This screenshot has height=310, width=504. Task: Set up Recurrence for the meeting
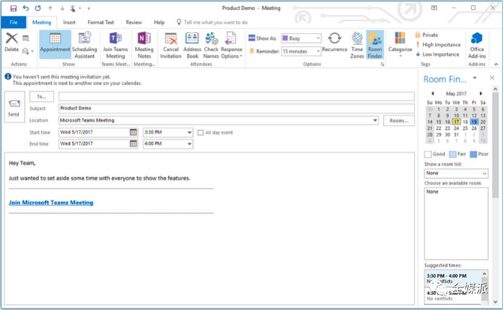[334, 42]
